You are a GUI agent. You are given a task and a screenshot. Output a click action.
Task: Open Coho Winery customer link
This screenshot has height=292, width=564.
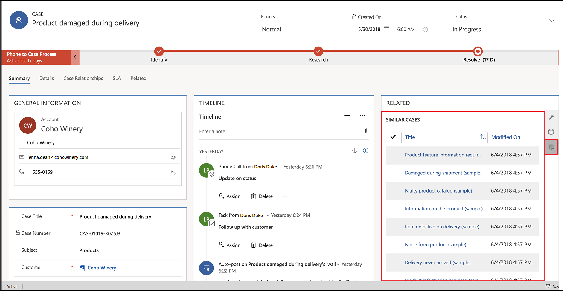click(x=102, y=268)
